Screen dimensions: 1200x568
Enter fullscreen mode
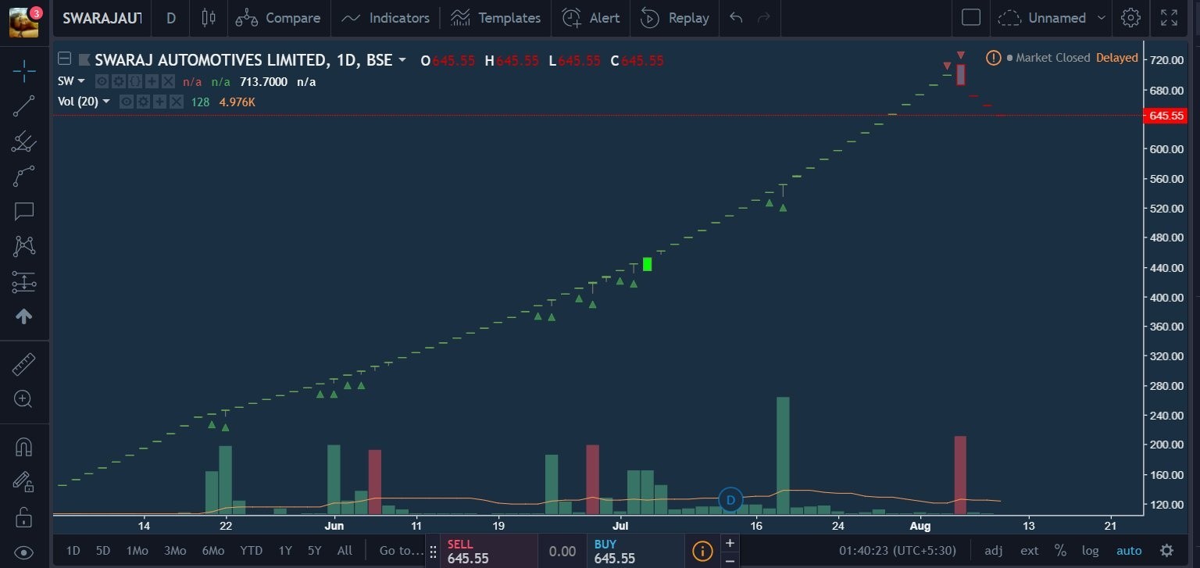click(1169, 18)
